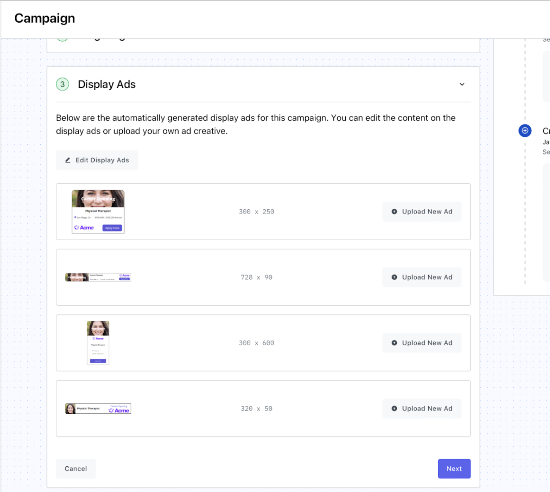Select the 728 x 90 leaderboard ad thumbnail
This screenshot has width=550, height=492.
point(98,277)
